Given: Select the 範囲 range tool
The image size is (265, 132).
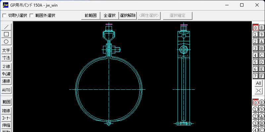Looking at the screenshot, I should [x=6, y=102].
